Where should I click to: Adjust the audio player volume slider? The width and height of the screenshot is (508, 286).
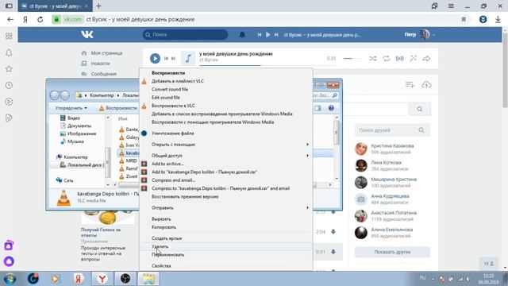(x=352, y=59)
